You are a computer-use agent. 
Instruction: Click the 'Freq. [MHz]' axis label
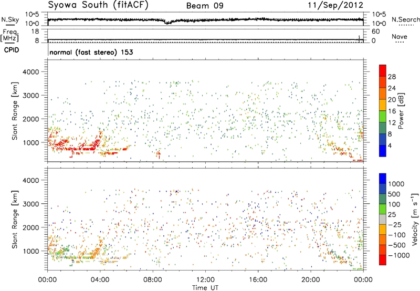pos(9,36)
